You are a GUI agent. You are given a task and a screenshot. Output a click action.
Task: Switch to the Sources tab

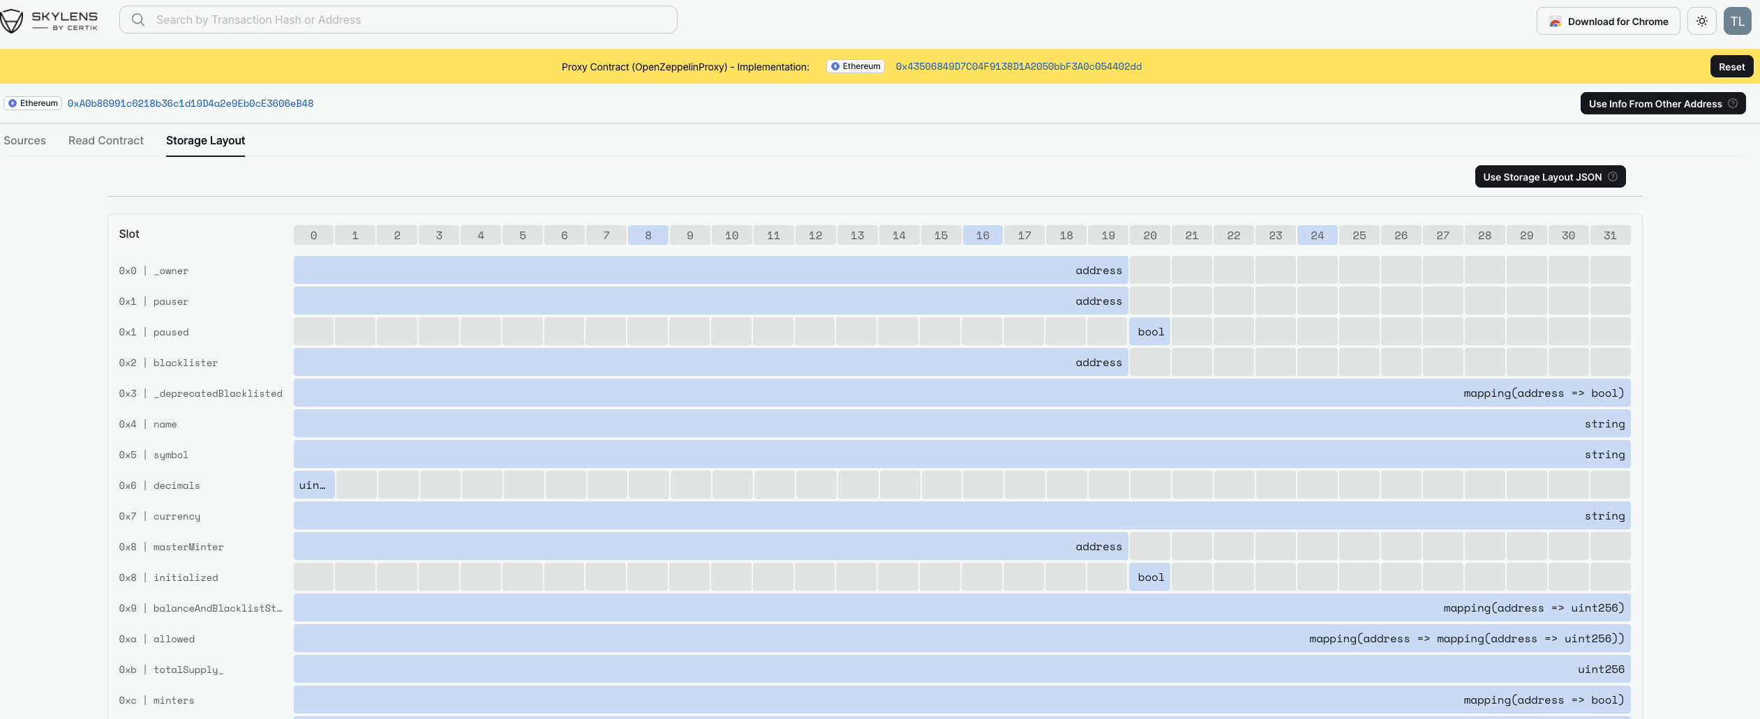(x=24, y=140)
